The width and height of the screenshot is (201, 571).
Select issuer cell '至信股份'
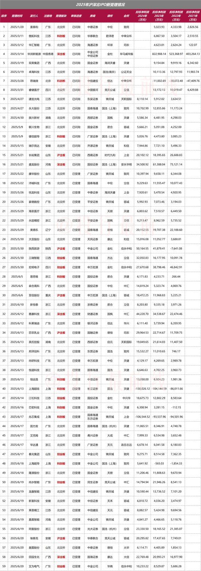coord(34,295)
